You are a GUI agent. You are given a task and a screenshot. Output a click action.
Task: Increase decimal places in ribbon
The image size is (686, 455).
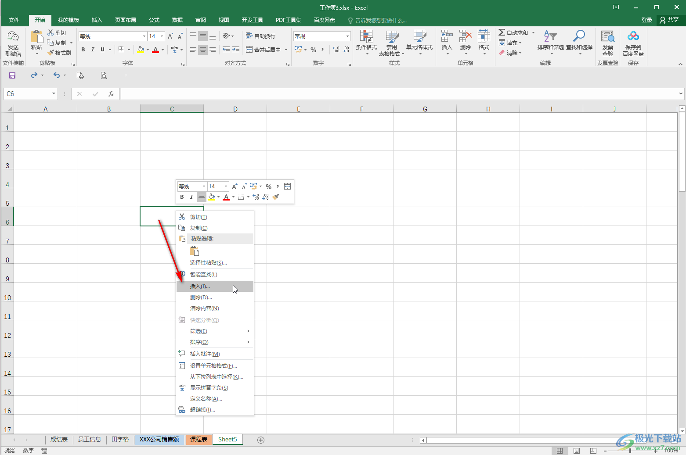pyautogui.click(x=336, y=50)
